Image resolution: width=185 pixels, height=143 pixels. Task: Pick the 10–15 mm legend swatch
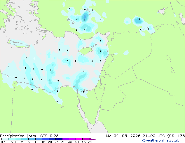[39, 139]
